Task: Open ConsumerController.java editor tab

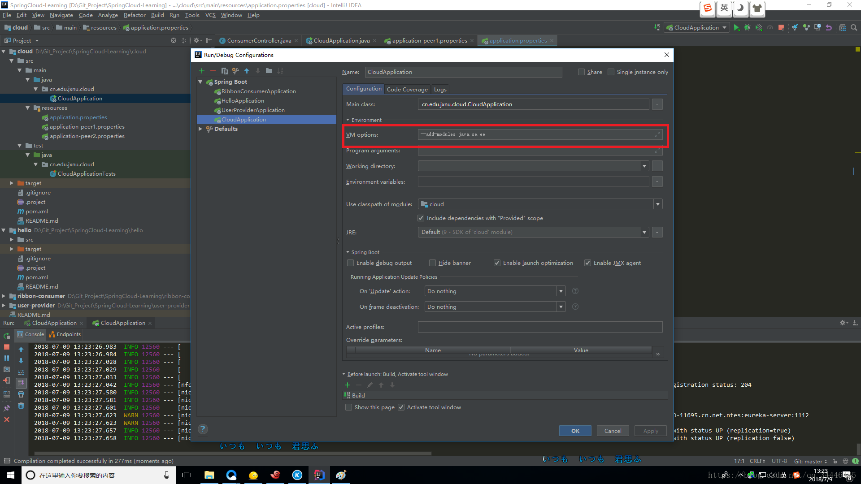Action: [259, 41]
